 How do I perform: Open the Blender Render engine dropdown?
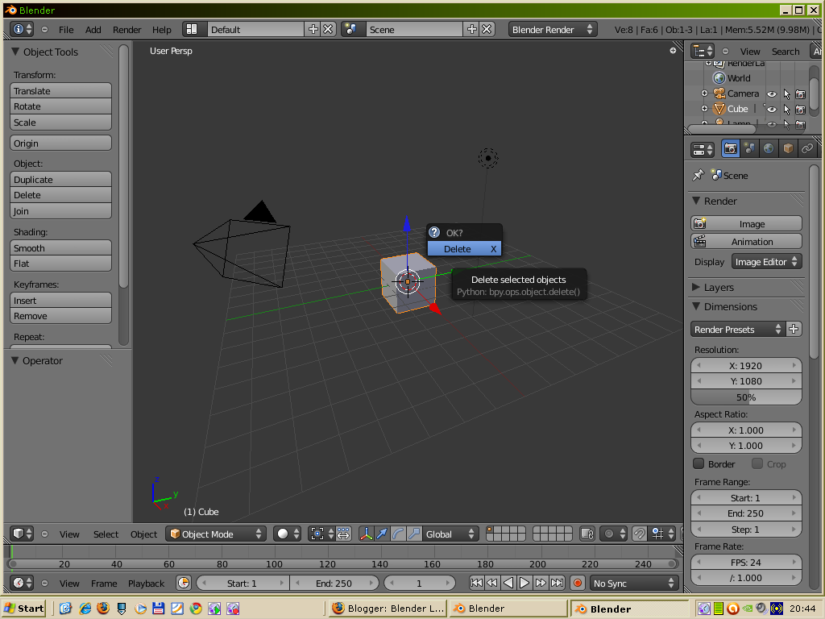coord(553,29)
